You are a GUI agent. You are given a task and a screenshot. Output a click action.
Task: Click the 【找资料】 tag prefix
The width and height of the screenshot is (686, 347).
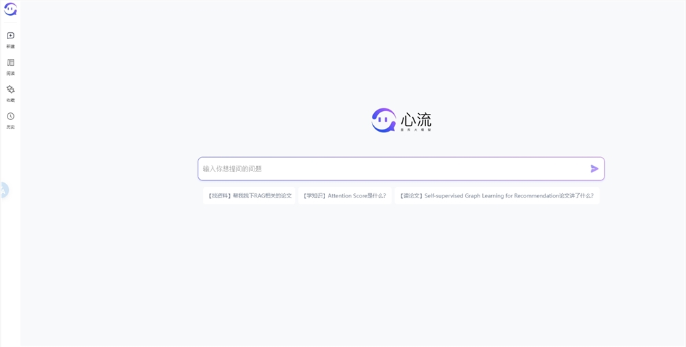[x=220, y=195]
